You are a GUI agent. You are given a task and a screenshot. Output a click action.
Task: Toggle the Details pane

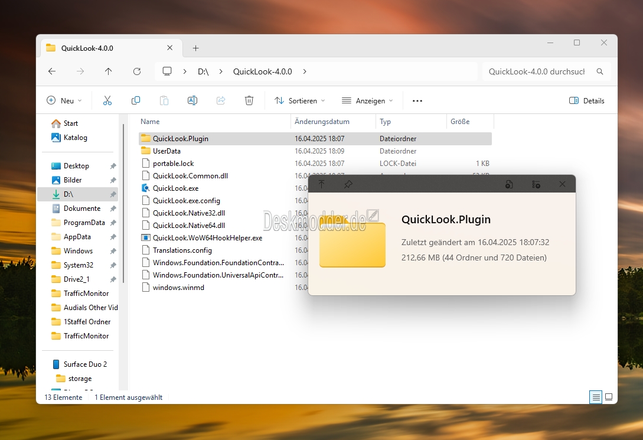pyautogui.click(x=587, y=101)
